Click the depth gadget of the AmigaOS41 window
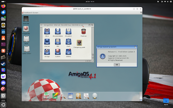The height and width of the screenshot is (108, 173). coord(92,25)
